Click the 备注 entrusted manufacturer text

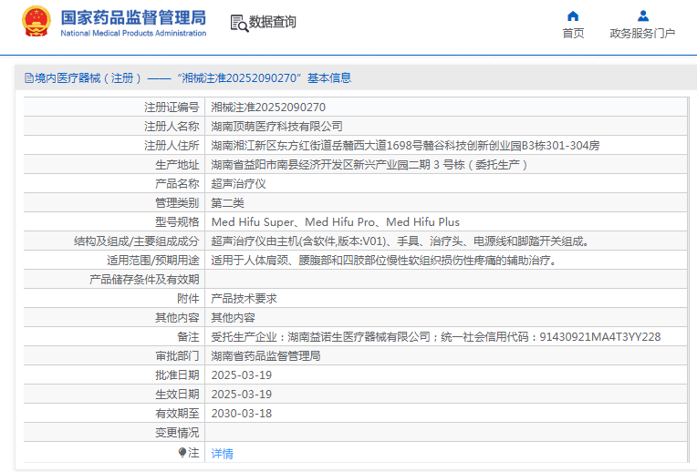[x=436, y=336]
